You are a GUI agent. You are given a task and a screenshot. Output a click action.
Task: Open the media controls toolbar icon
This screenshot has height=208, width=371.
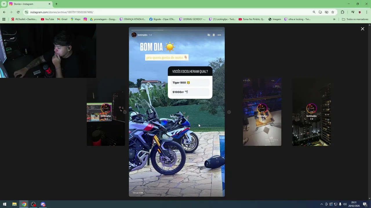pos(353,12)
